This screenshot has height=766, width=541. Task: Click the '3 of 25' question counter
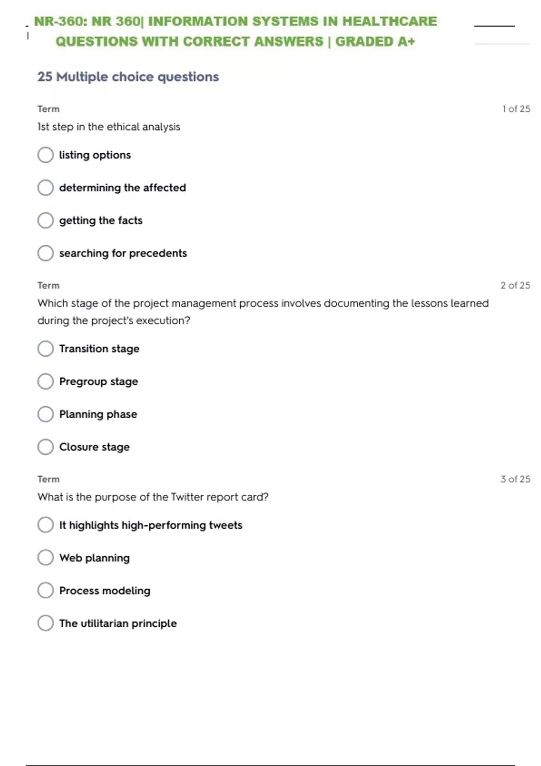[515, 479]
